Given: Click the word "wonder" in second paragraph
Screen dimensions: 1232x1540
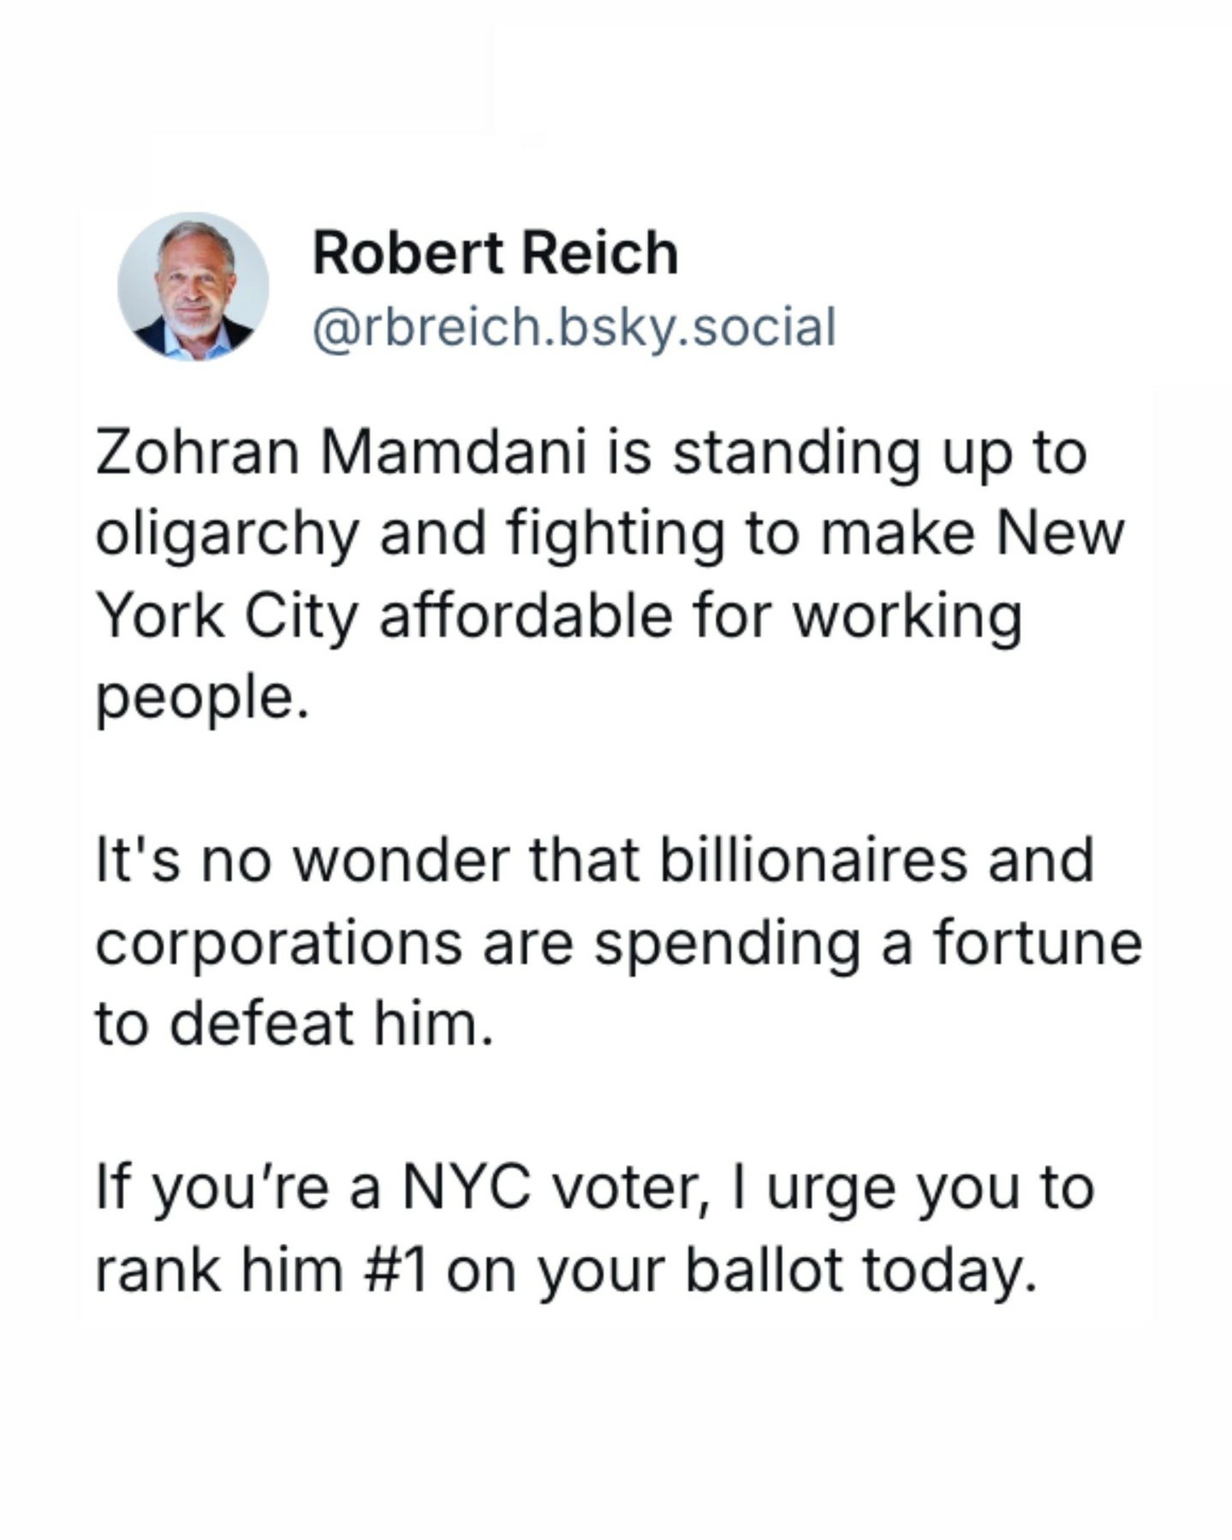Looking at the screenshot, I should 401,859.
